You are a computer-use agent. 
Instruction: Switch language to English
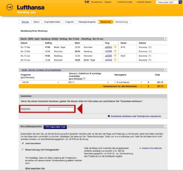pyautogui.click(x=108, y=2)
